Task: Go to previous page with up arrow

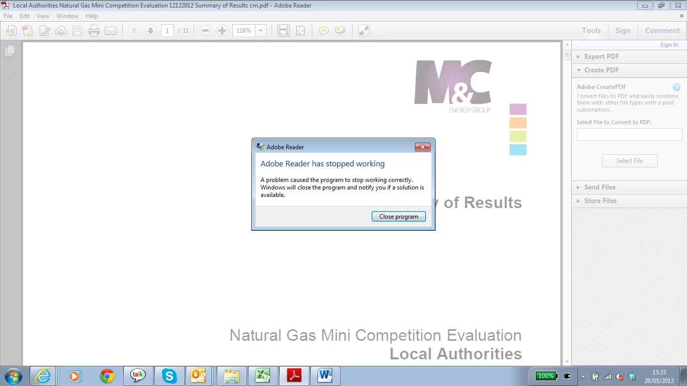Action: pos(134,31)
